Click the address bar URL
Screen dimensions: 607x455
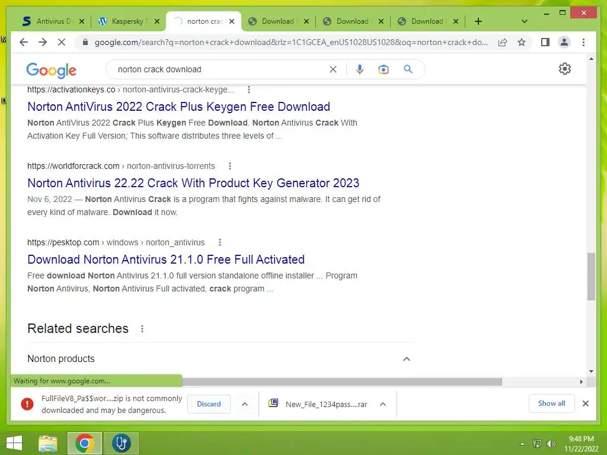[291, 42]
